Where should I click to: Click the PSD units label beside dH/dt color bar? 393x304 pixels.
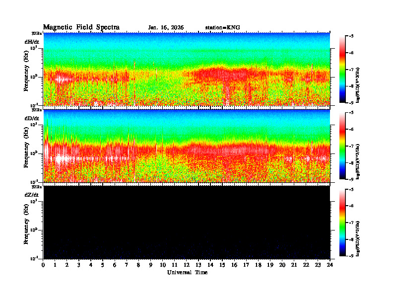point(358,85)
